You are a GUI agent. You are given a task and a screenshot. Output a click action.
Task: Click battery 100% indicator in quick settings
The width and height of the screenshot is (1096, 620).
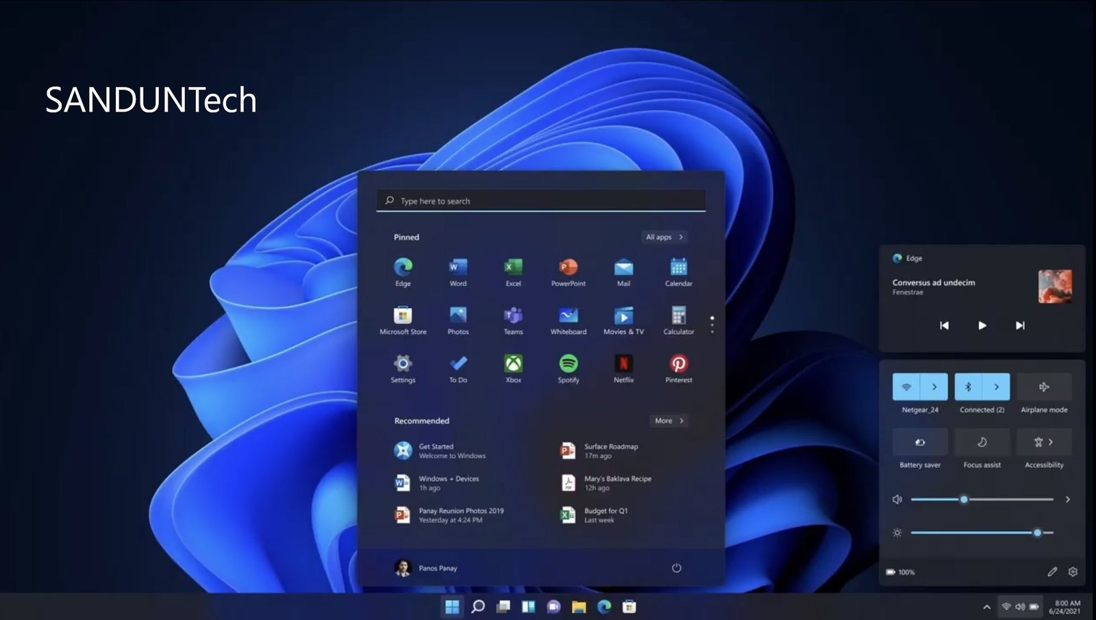coord(900,572)
